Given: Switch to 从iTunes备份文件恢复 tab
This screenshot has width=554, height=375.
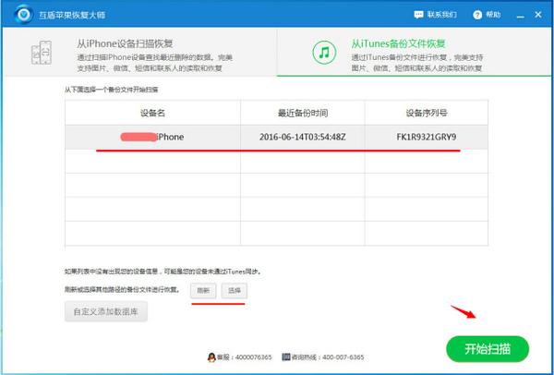Looking at the screenshot, I should [414, 53].
